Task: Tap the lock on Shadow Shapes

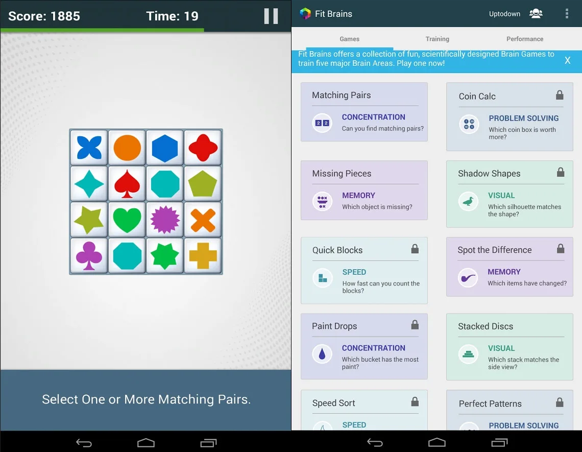Action: point(561,172)
